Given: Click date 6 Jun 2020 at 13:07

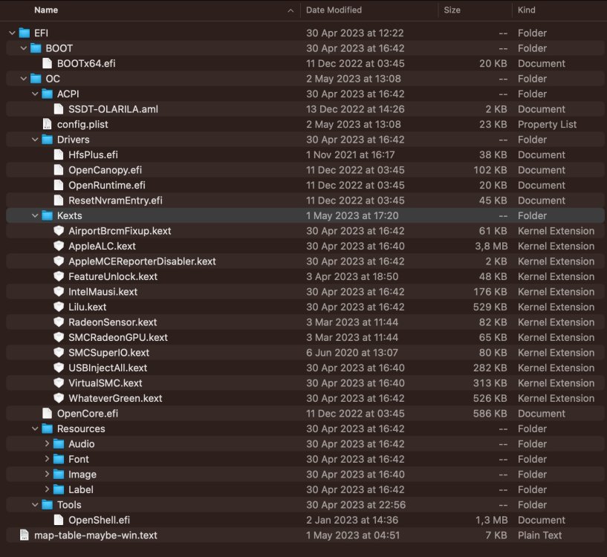Looking at the screenshot, I should coord(352,353).
